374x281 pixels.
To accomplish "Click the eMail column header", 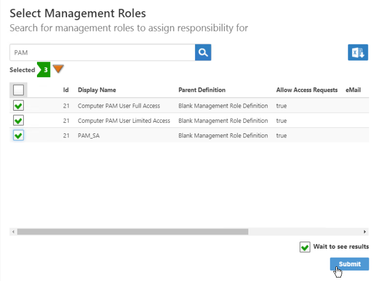I will 353,90.
